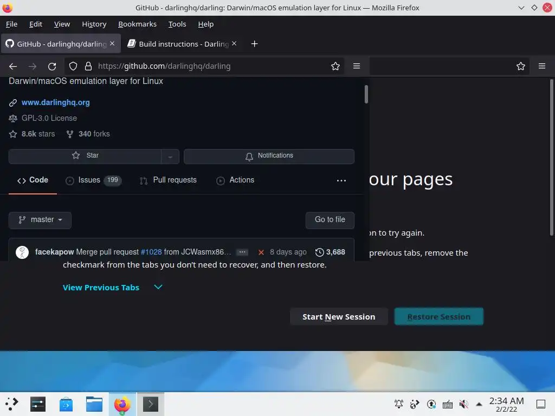Click Start New Session
Screen dimensions: 555x416
[339, 316]
